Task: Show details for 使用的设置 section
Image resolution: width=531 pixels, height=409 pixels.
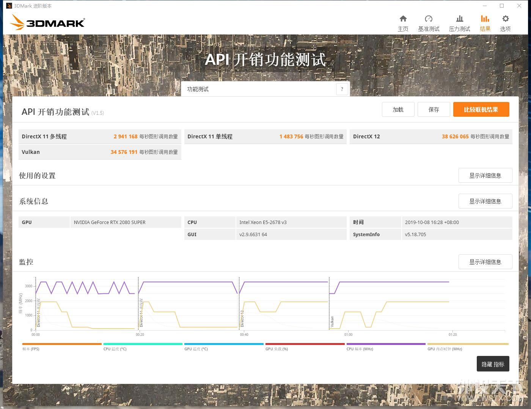Action: [x=485, y=176]
